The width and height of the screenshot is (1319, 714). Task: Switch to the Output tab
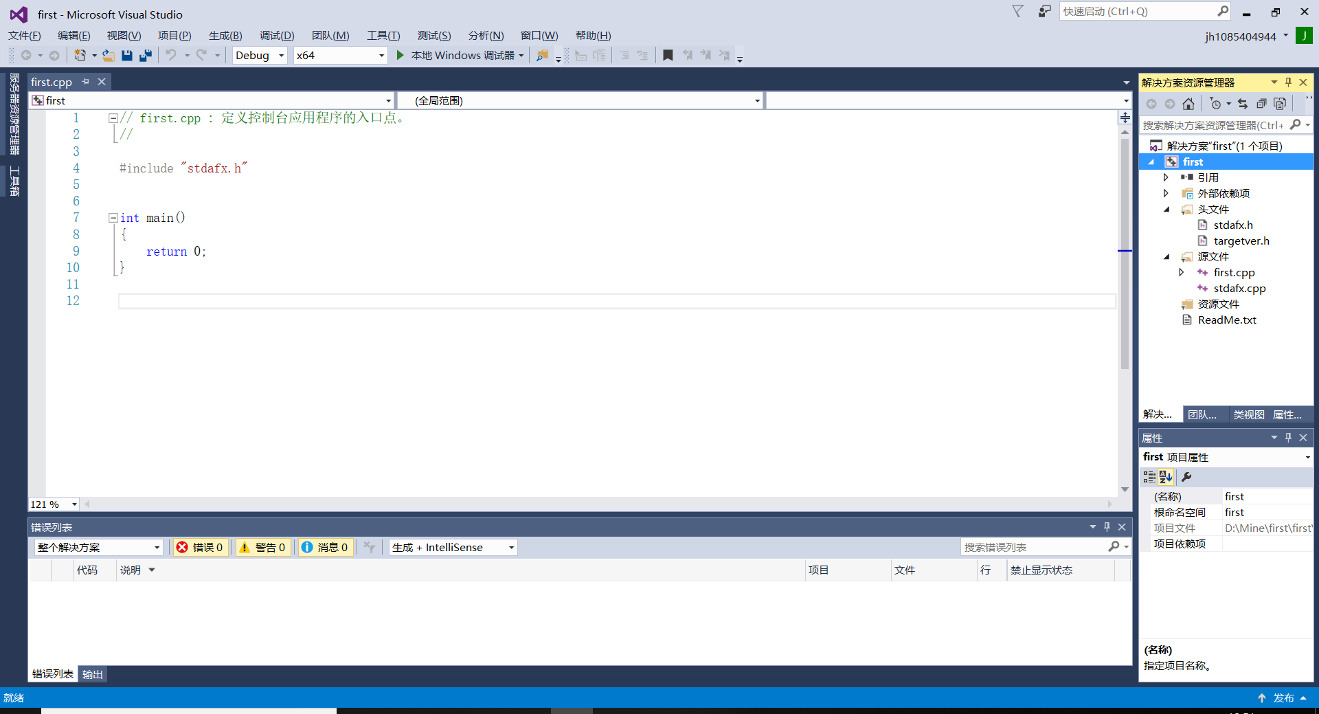93,674
